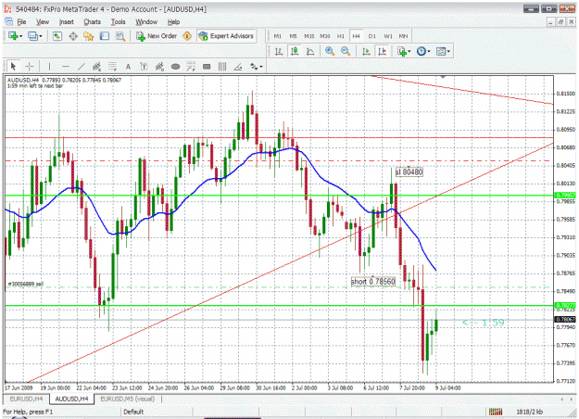
Task: Select the Vertical Line drawing tool
Action: tap(49, 67)
